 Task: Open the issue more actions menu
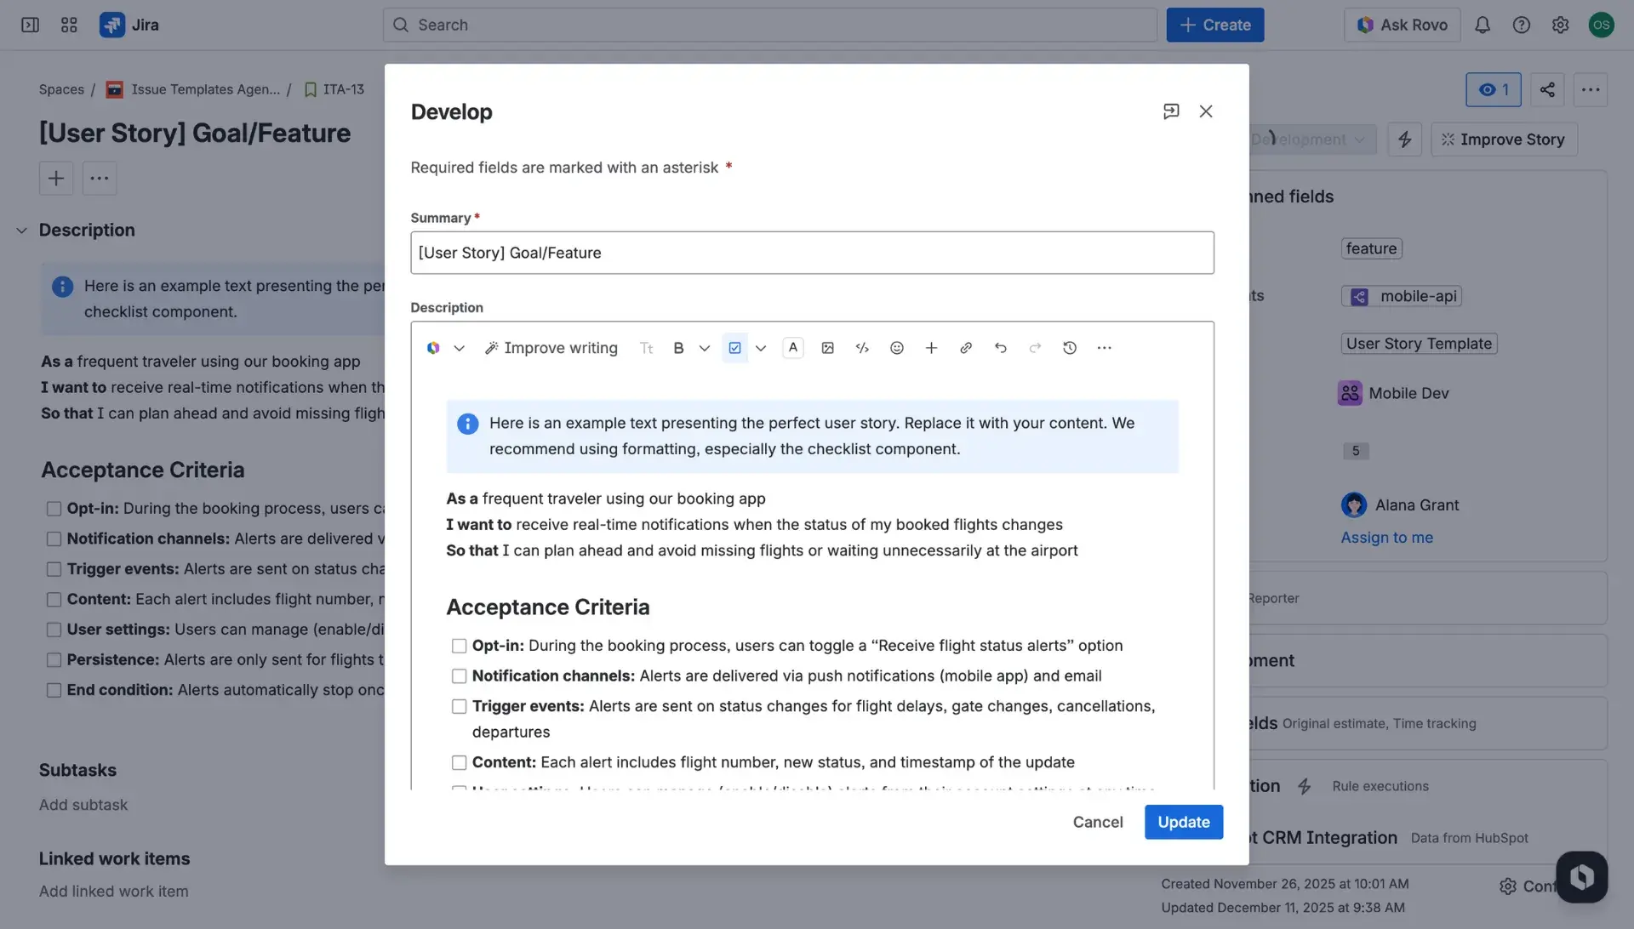point(1591,89)
